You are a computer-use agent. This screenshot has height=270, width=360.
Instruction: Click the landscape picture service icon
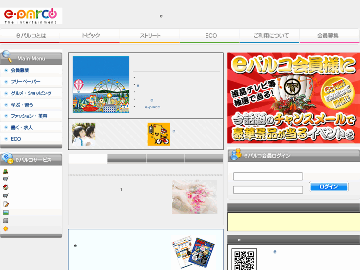pos(6,213)
